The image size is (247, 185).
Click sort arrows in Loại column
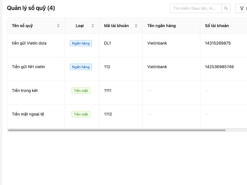tap(93, 26)
